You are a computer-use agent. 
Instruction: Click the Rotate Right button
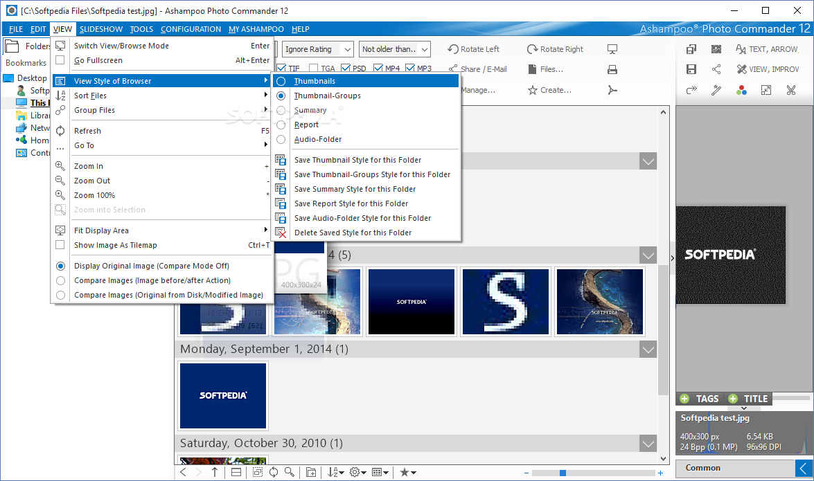[x=555, y=49]
